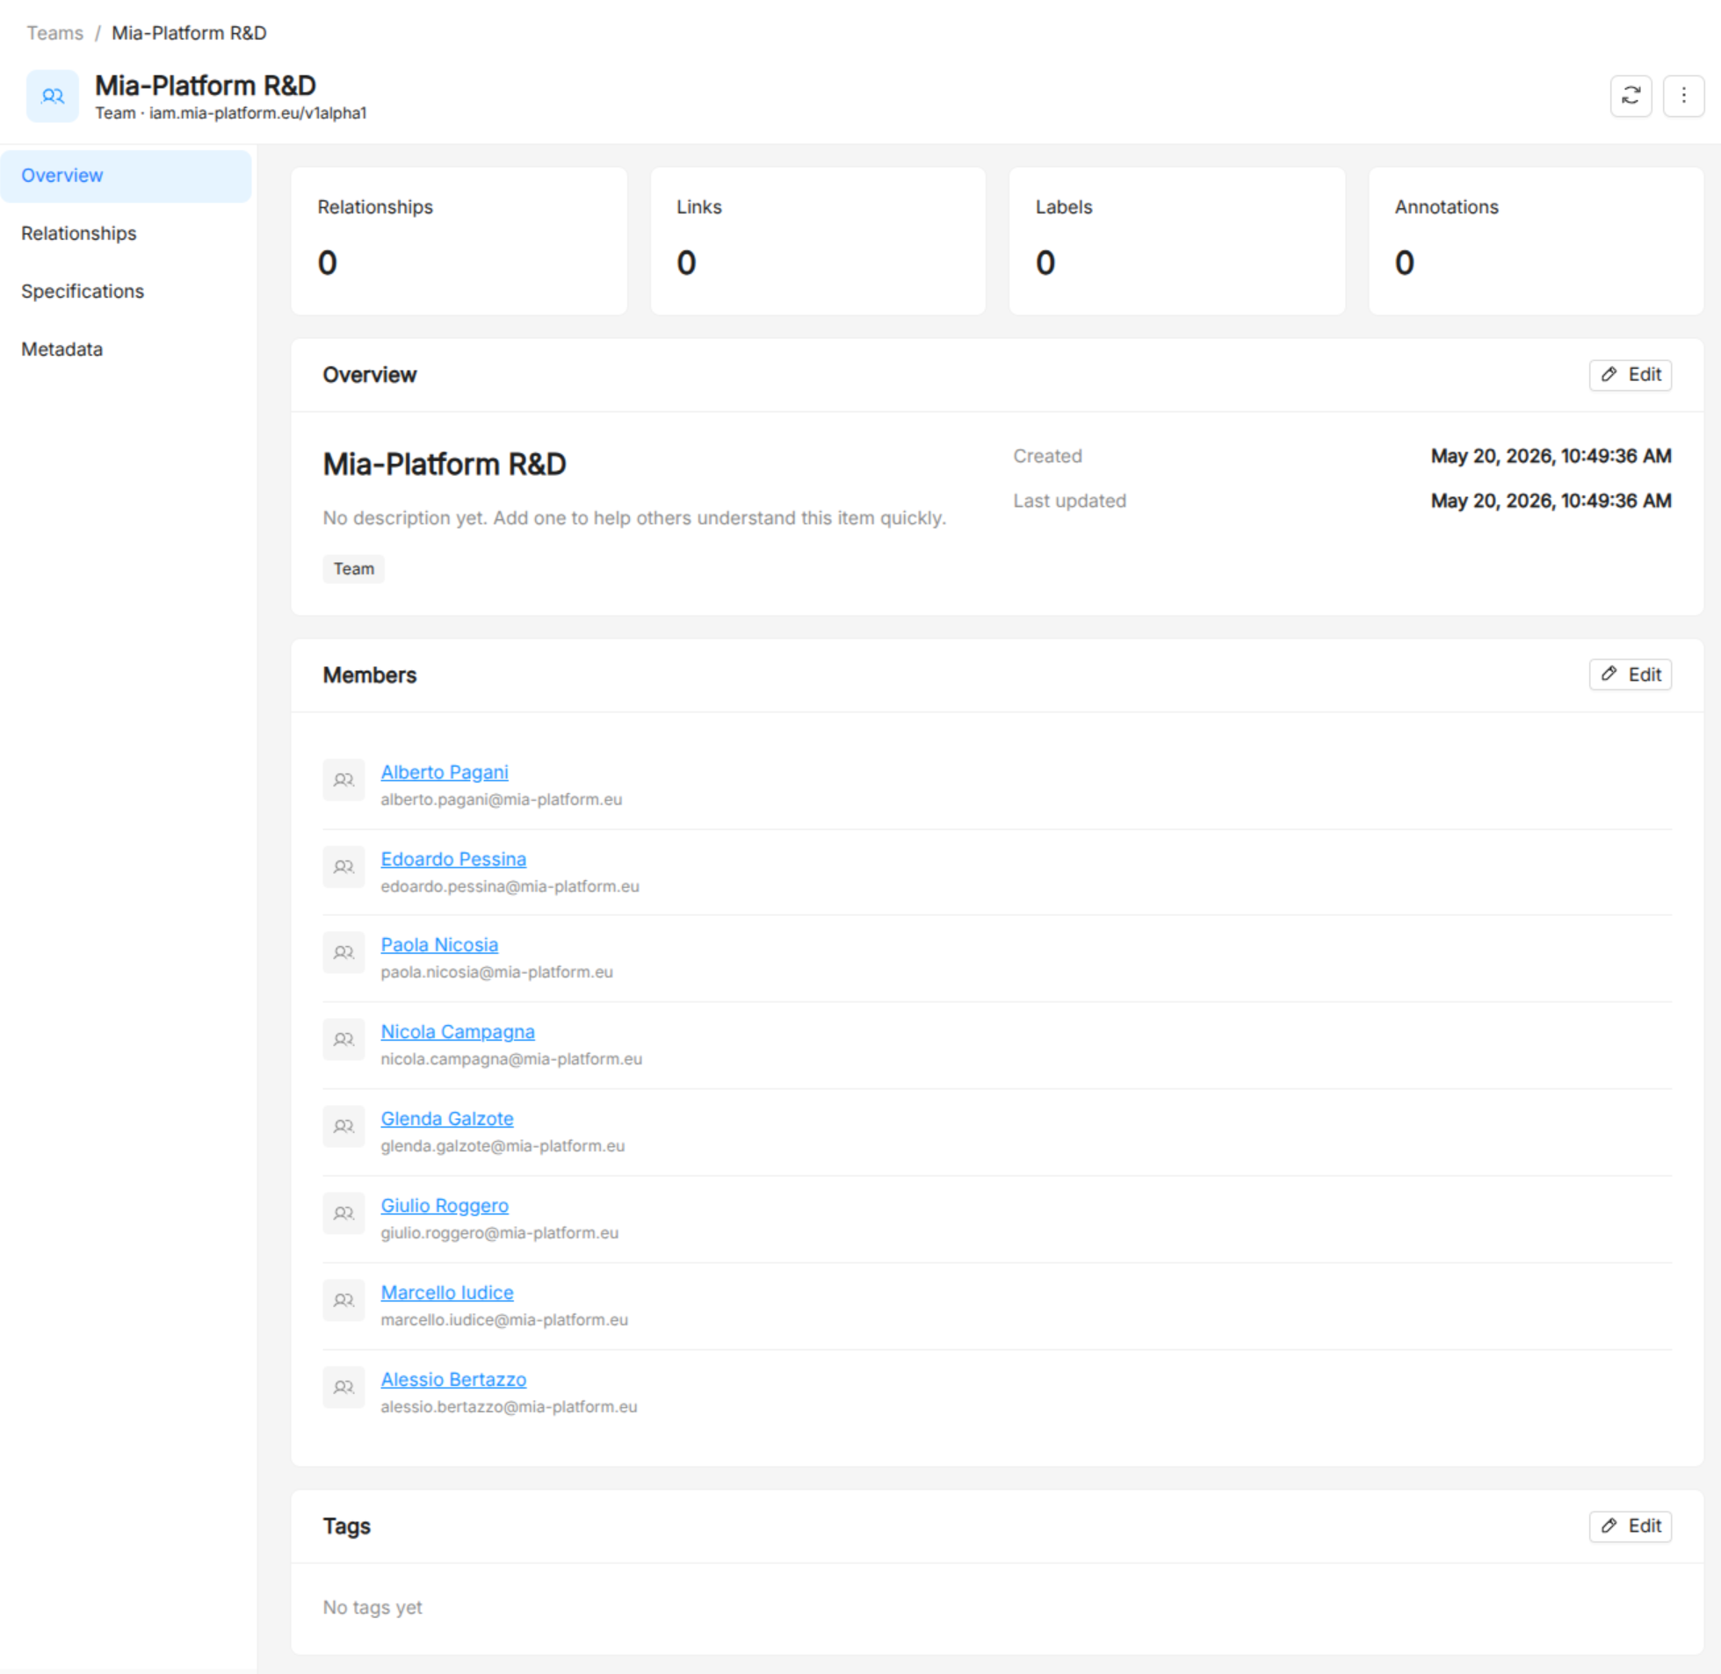Edit the Tags section
This screenshot has width=1721, height=1674.
click(1630, 1526)
